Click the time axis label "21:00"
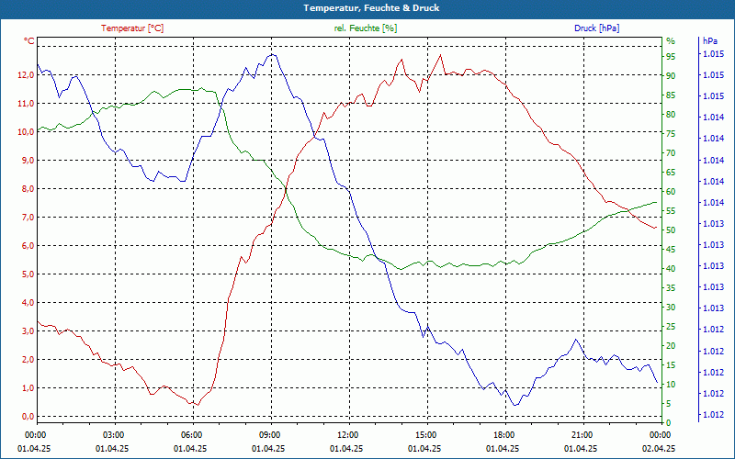 pyautogui.click(x=582, y=434)
